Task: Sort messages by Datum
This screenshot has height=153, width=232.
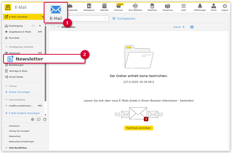Action: click(x=179, y=27)
